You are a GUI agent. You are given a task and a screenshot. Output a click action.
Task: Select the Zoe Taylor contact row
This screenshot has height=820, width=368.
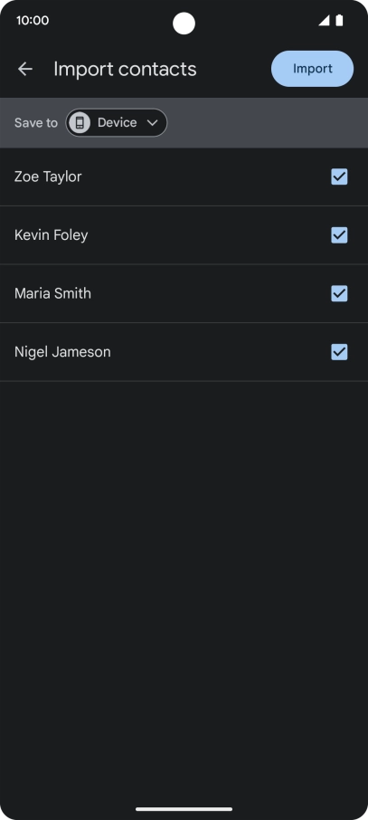coord(184,176)
